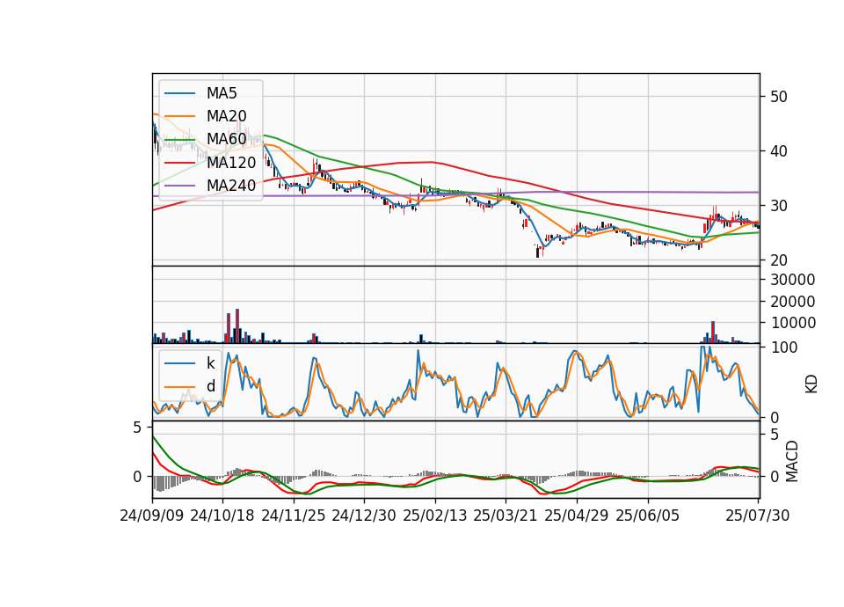This screenshot has width=844, height=607.
Task: Click the tallest volume bar near 24/10/18
Action: coord(237,325)
